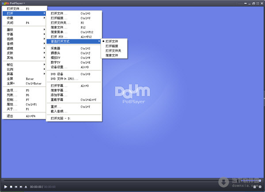Expand the 比例 submenu
This screenshot has width=265, height=192.
(x=24, y=69)
